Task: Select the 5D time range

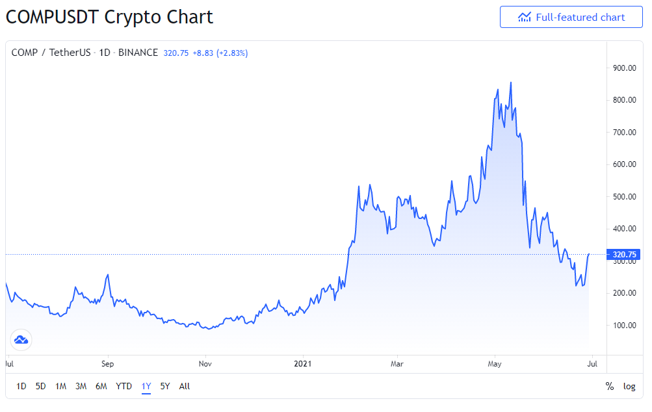Action: click(x=41, y=386)
